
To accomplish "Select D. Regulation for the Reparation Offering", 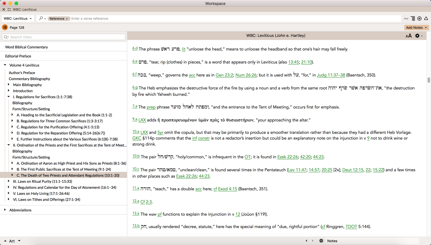I will 61,133.
